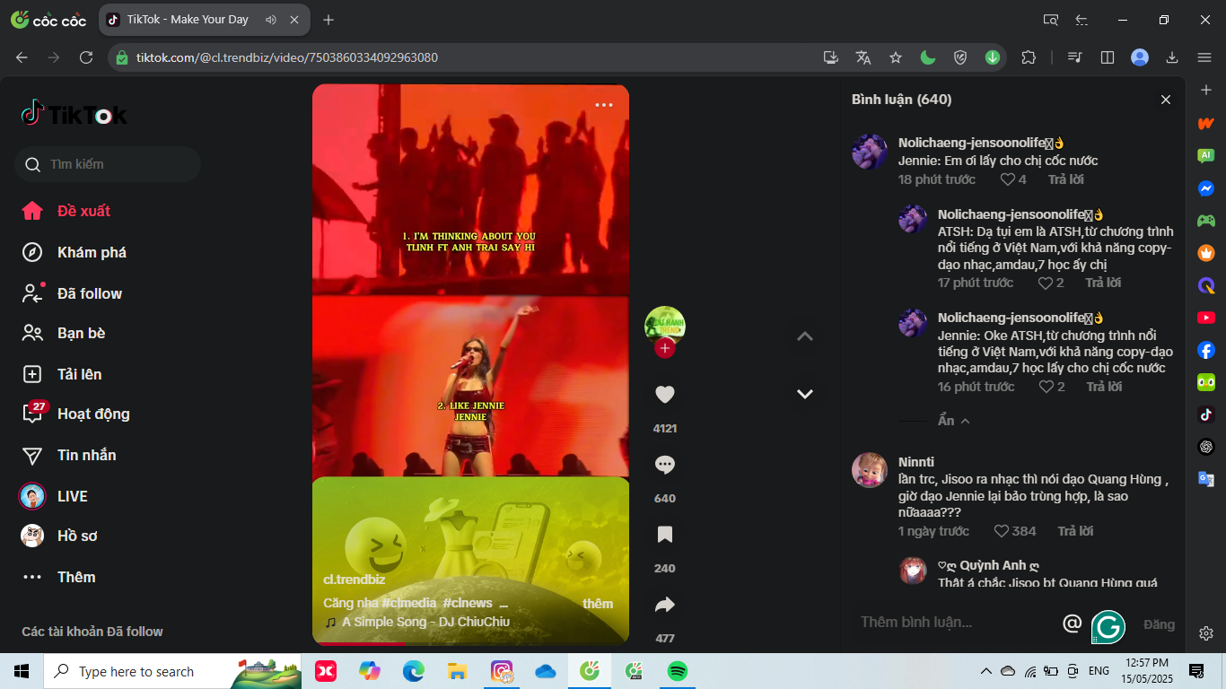The image size is (1226, 689).
Task: Bookmark the video to favorites
Action: tap(664, 535)
